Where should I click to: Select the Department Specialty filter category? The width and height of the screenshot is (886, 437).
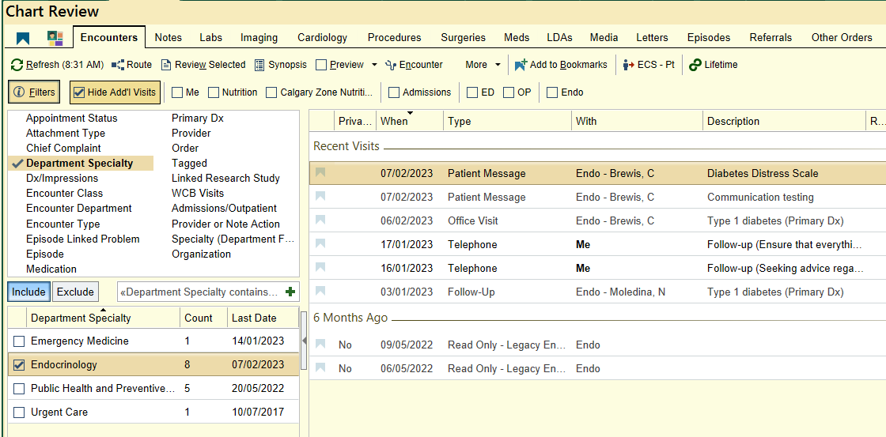pos(80,164)
